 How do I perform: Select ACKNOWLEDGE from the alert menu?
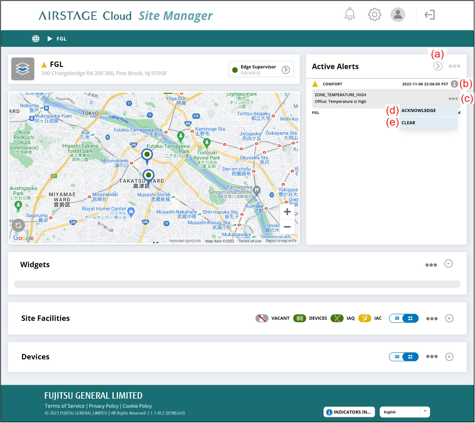(x=418, y=110)
